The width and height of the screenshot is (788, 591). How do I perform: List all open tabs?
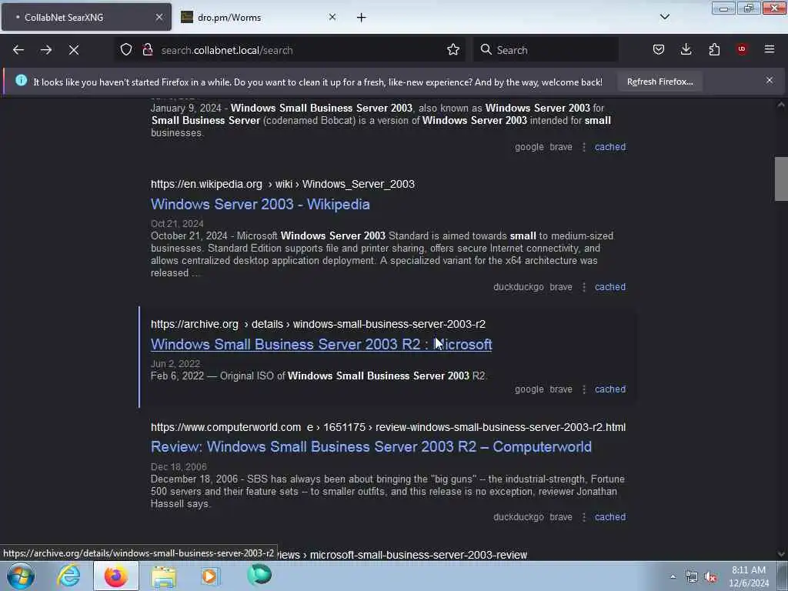click(x=664, y=17)
